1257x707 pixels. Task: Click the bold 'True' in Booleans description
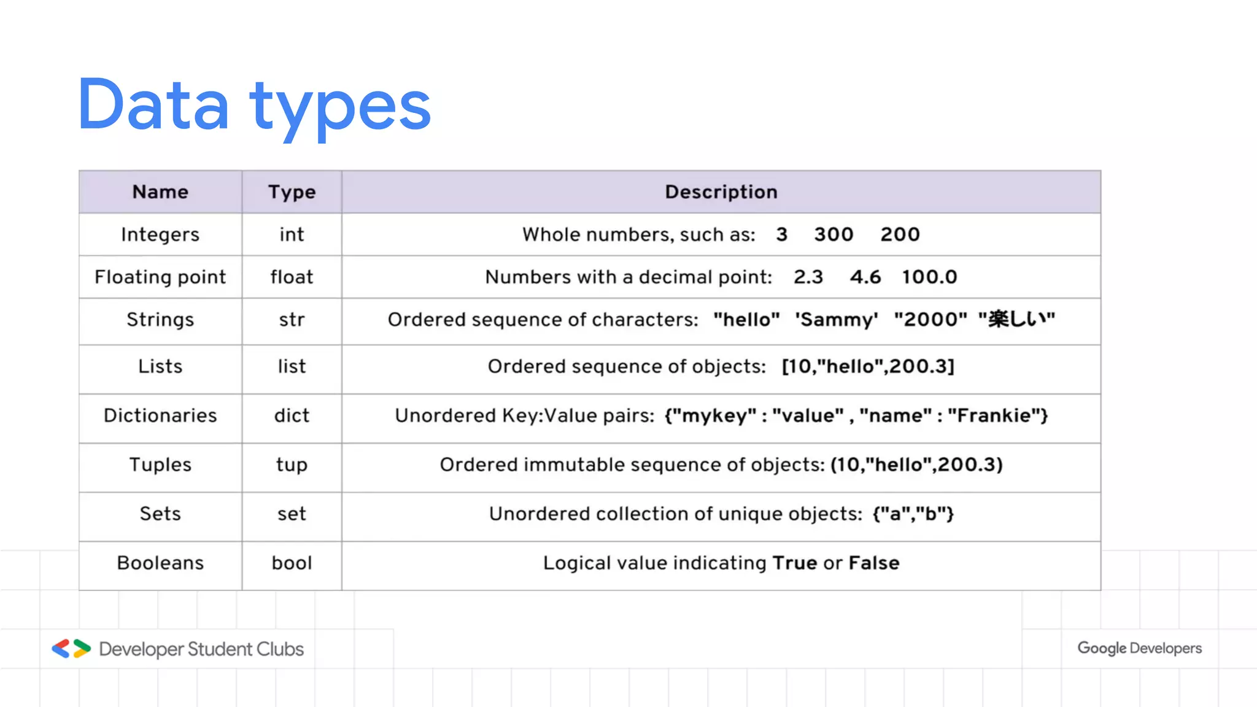coord(794,563)
